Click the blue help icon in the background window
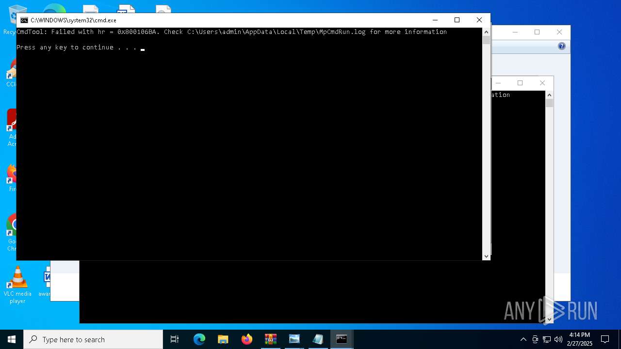This screenshot has height=349, width=621. pyautogui.click(x=562, y=46)
